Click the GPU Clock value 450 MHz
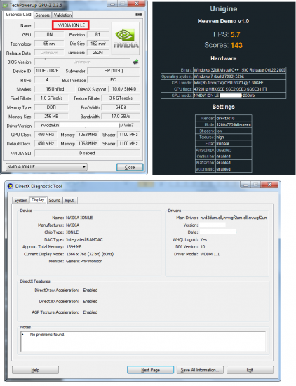 click(46, 135)
